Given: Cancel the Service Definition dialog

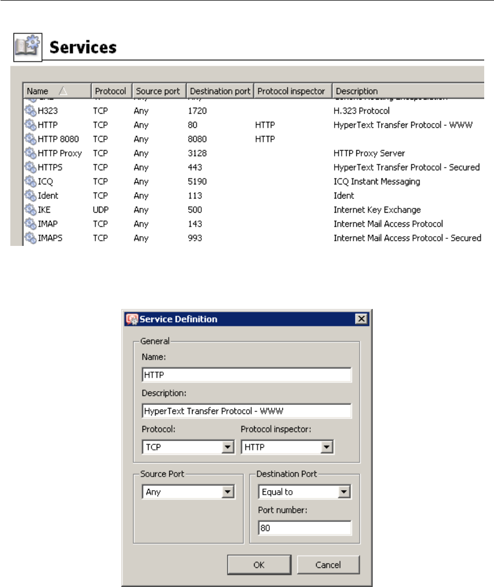Looking at the screenshot, I should point(328,565).
